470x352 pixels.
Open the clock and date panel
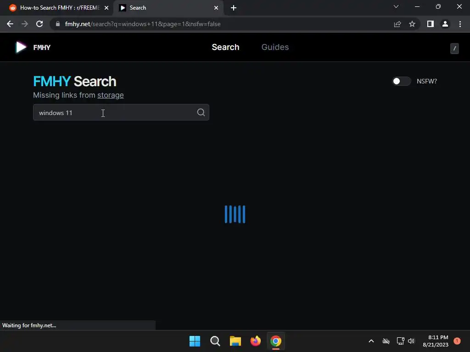tap(435, 341)
